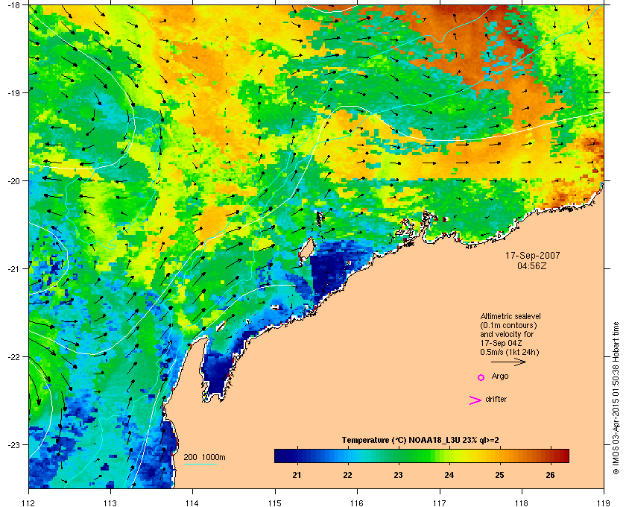Click the 24 colorbar tick label
The width and height of the screenshot is (626, 507).
[x=449, y=475]
